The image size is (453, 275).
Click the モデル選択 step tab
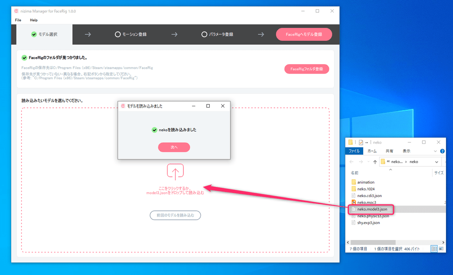pyautogui.click(x=44, y=34)
